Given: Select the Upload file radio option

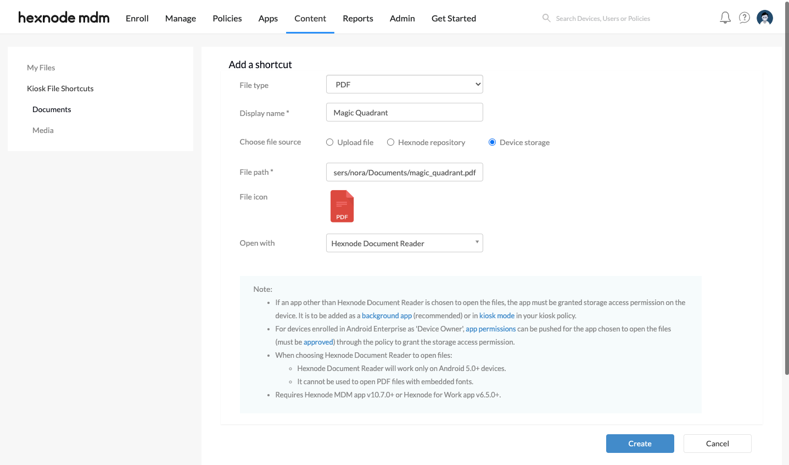Looking at the screenshot, I should [x=329, y=142].
